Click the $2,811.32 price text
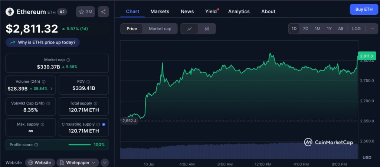 pyautogui.click(x=32, y=29)
